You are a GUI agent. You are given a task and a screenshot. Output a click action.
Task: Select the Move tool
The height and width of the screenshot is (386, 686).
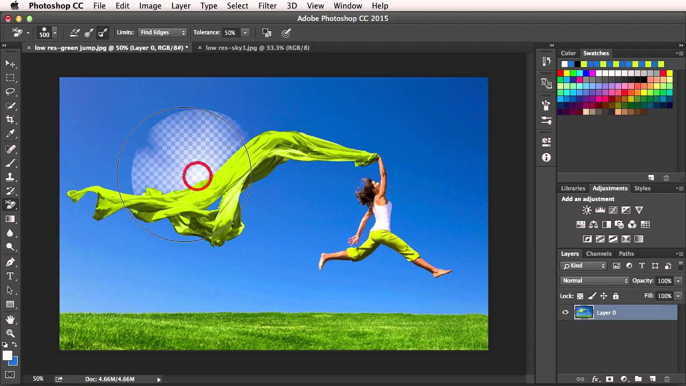point(10,64)
